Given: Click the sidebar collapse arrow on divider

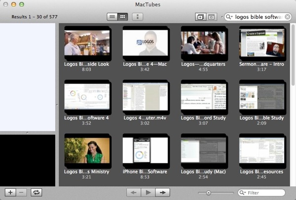Looking at the screenshot, I should click(x=57, y=105).
